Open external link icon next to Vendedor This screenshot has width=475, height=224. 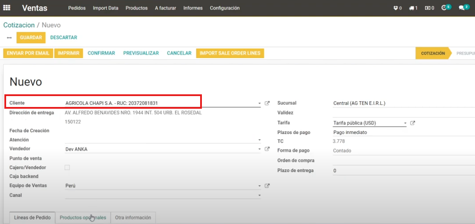267,149
